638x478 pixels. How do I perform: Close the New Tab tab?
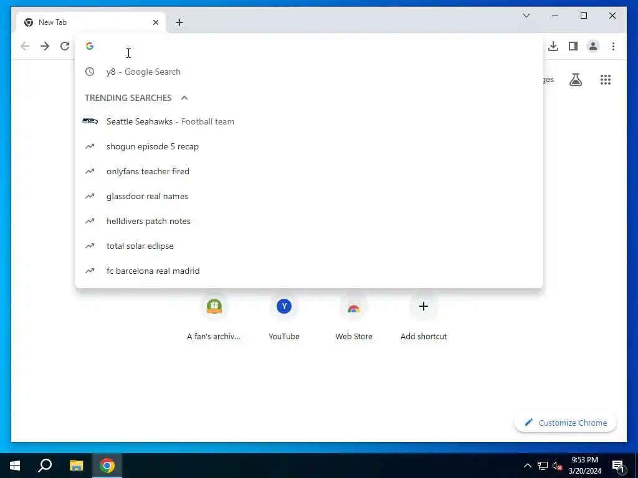(155, 22)
